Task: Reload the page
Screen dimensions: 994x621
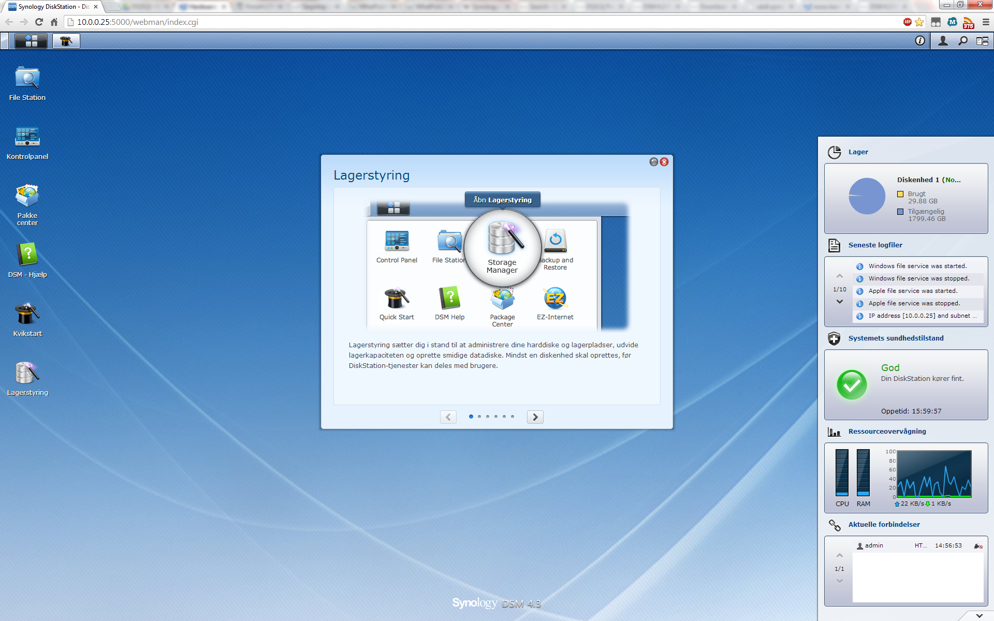Action: (x=39, y=22)
